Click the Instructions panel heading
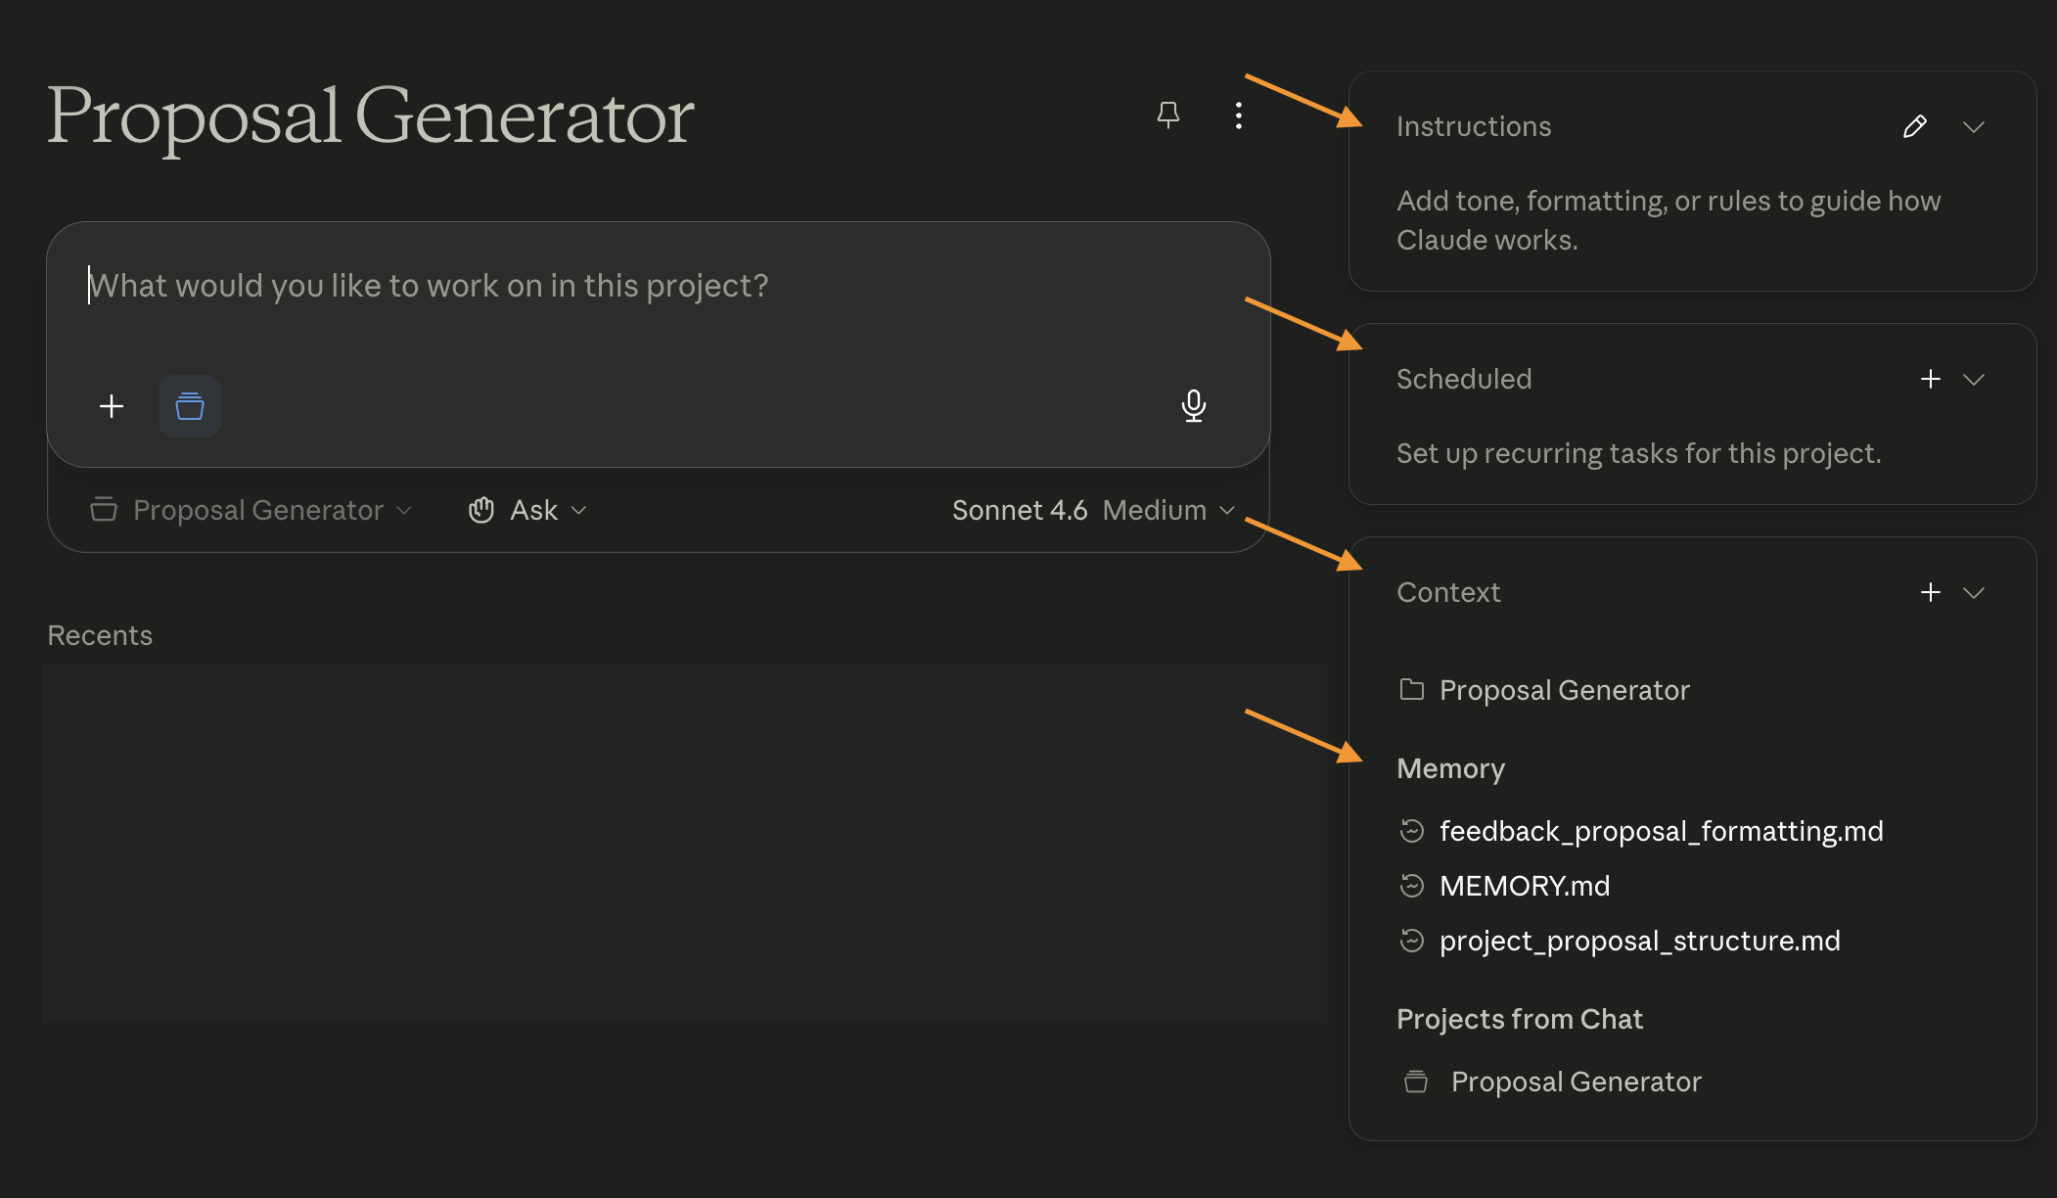 click(x=1474, y=126)
